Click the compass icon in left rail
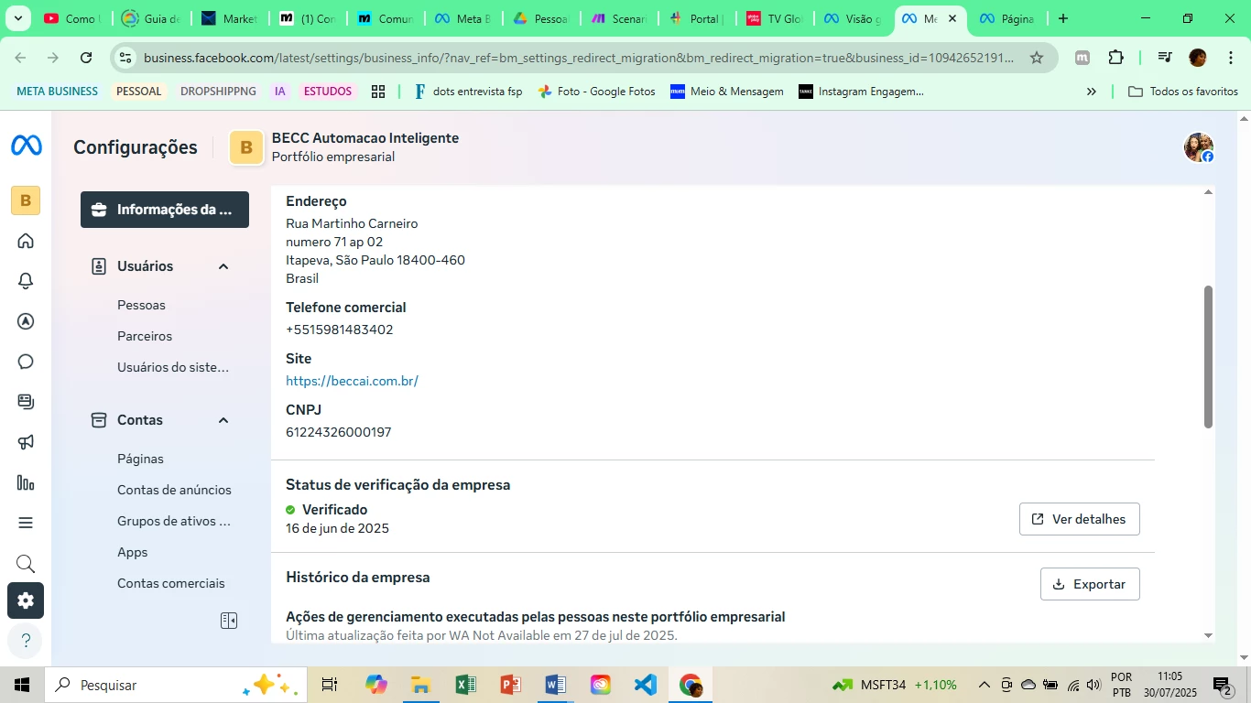 tap(26, 321)
